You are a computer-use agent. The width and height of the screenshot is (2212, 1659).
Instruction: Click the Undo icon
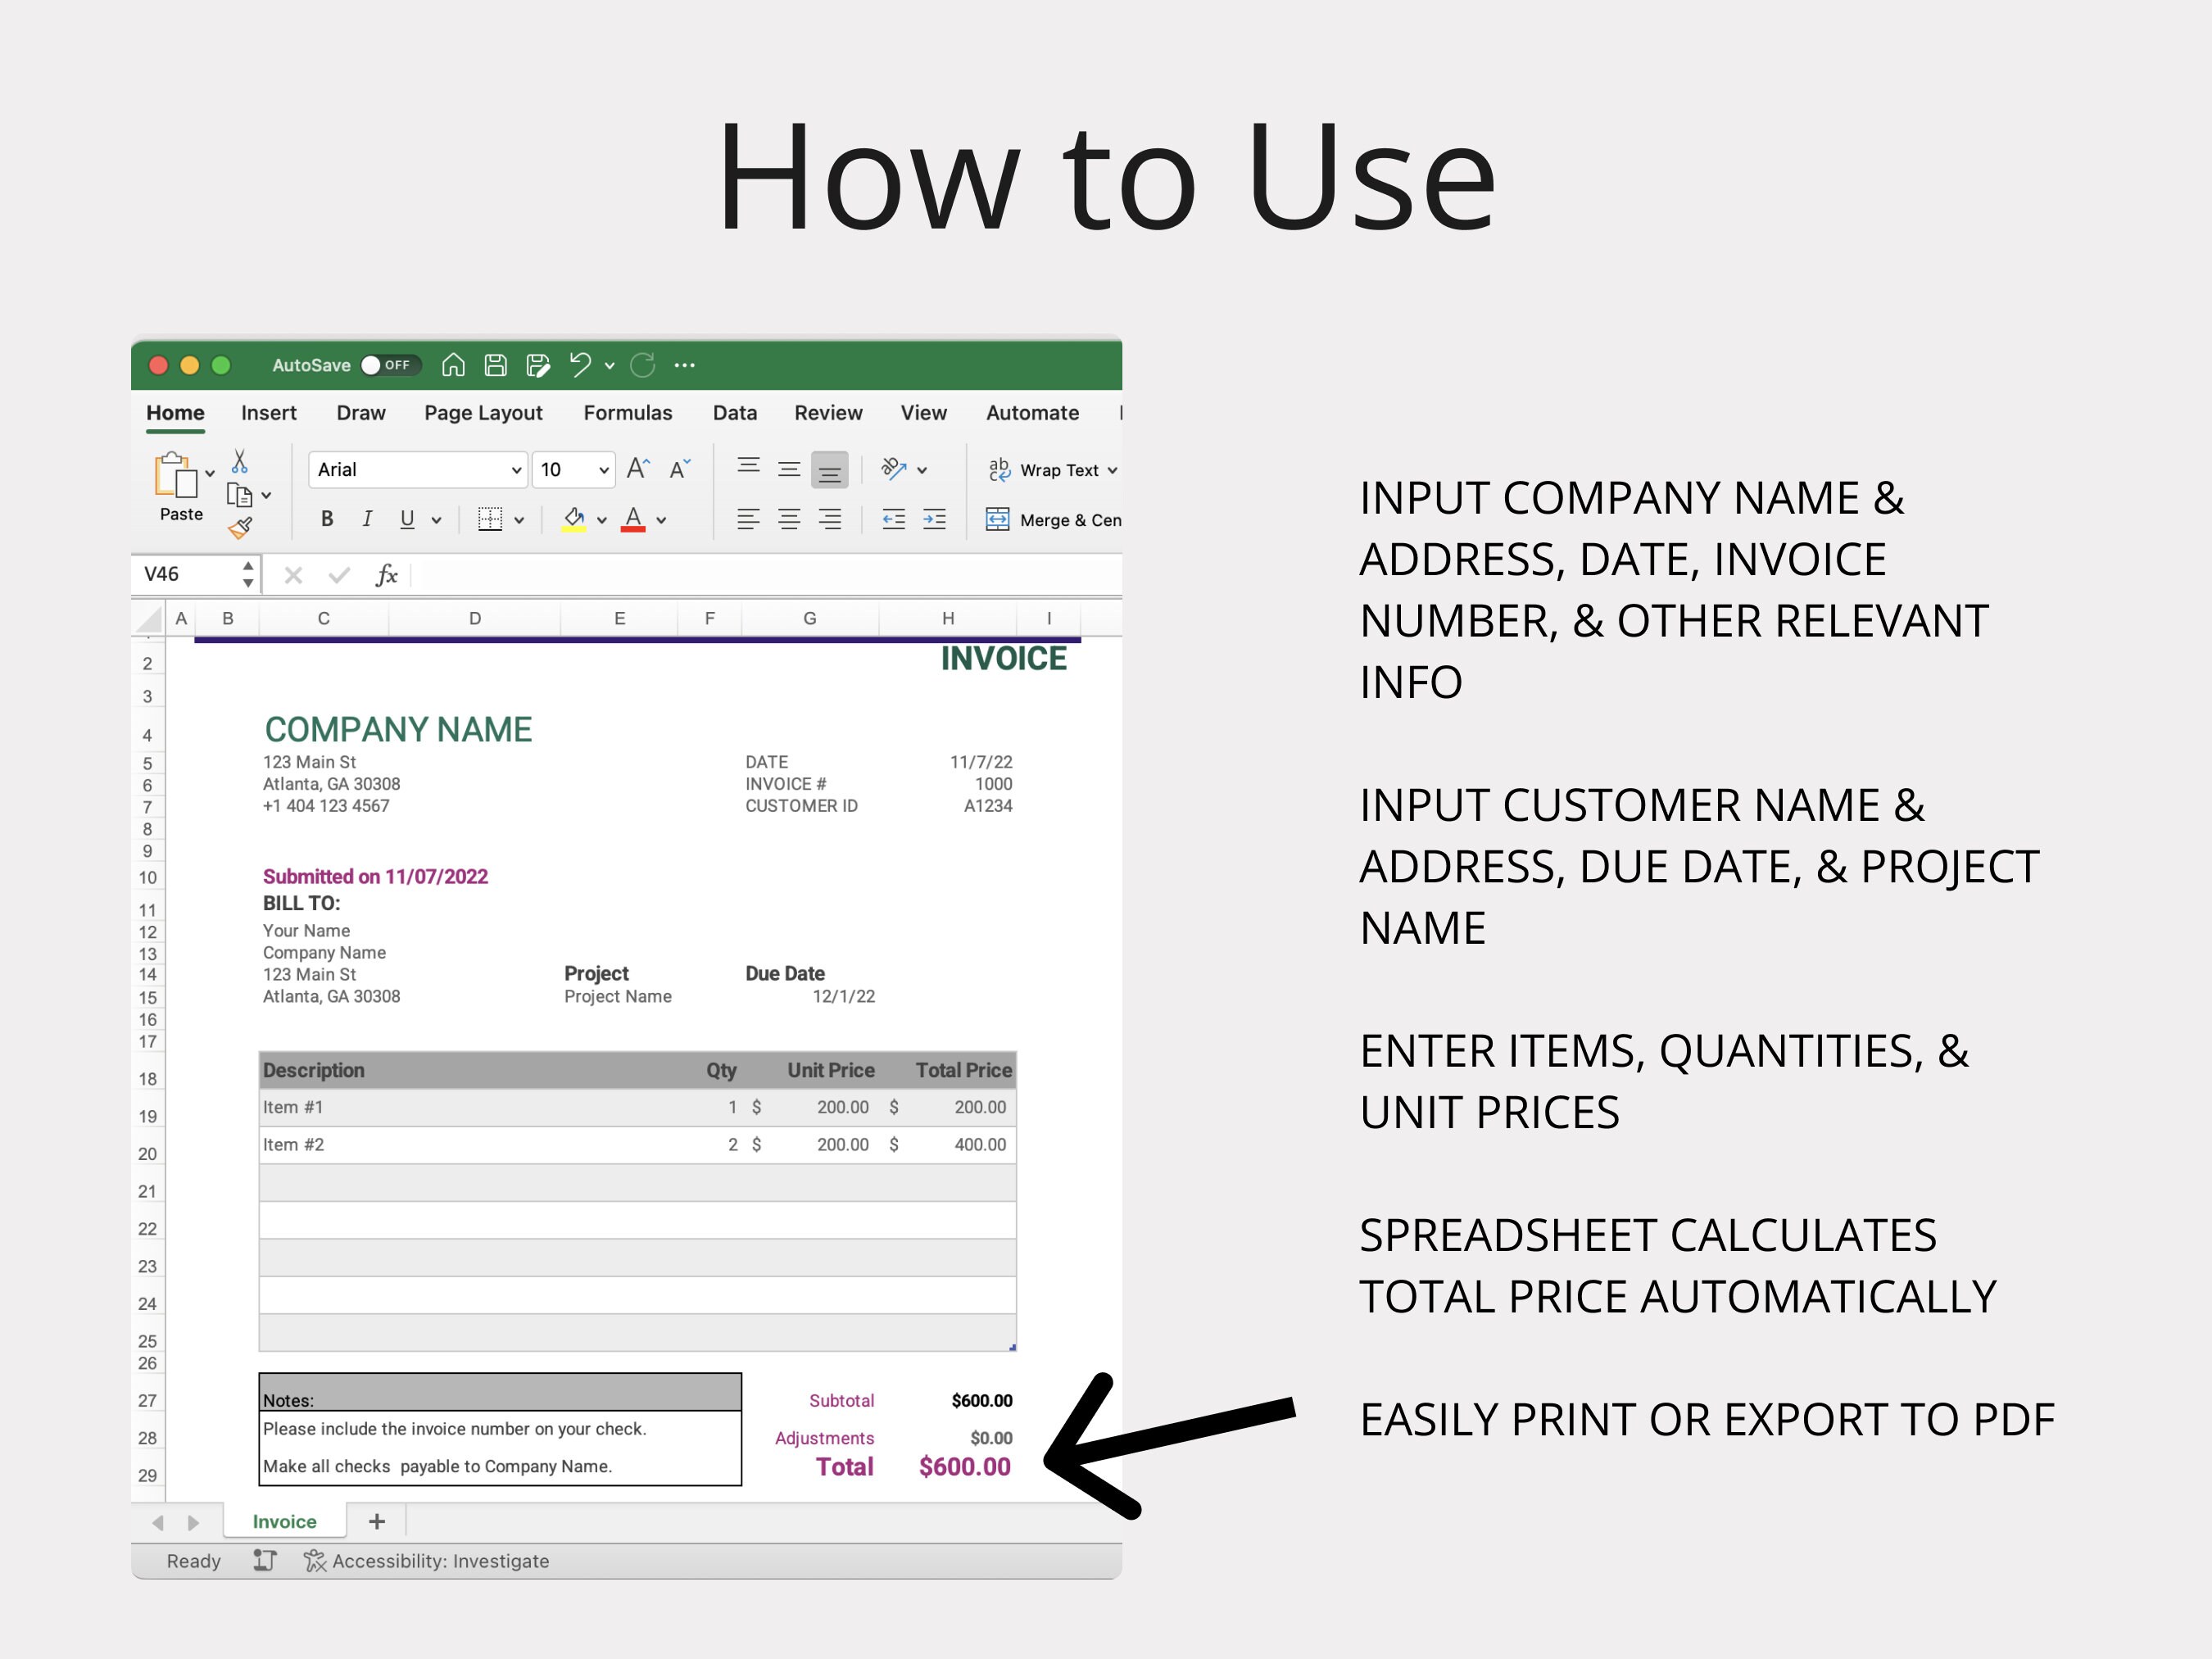581,365
